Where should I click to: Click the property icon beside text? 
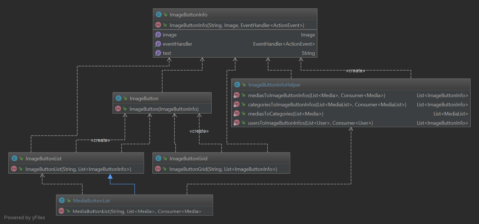click(x=158, y=53)
